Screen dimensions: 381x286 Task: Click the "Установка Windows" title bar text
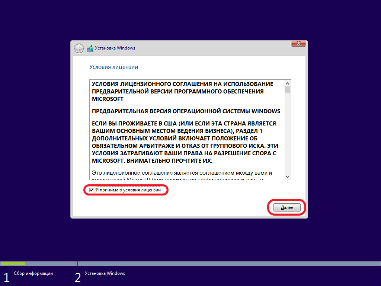coord(115,48)
